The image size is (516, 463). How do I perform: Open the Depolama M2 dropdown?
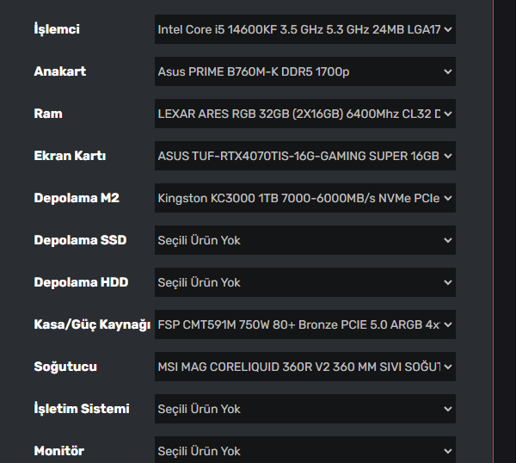pyautogui.click(x=304, y=198)
